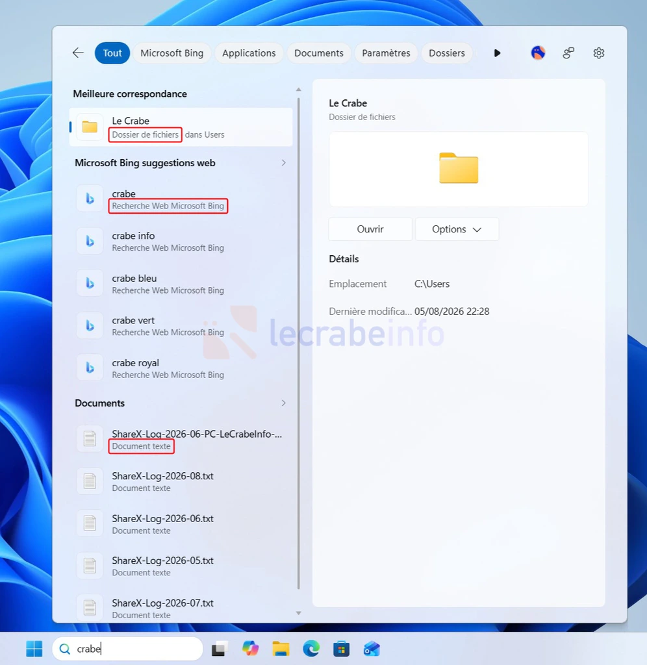Open search settings gear

coord(599,53)
